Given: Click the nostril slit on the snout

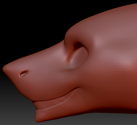Looking at the screenshot, I should coord(24,74).
